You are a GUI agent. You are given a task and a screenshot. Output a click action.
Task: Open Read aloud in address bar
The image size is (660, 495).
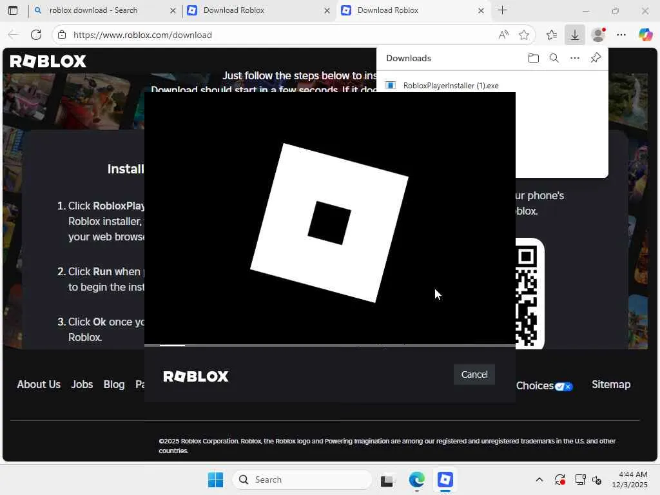pos(503,35)
